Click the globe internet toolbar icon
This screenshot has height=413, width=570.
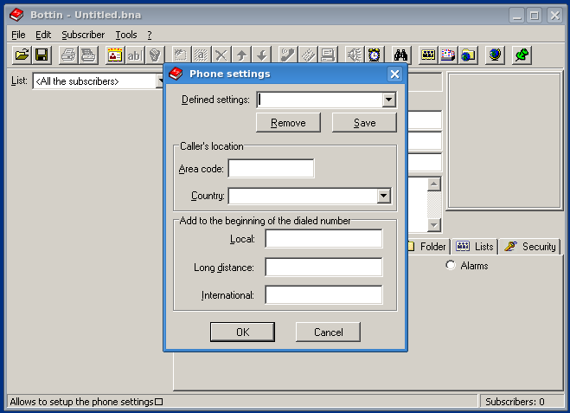click(495, 55)
